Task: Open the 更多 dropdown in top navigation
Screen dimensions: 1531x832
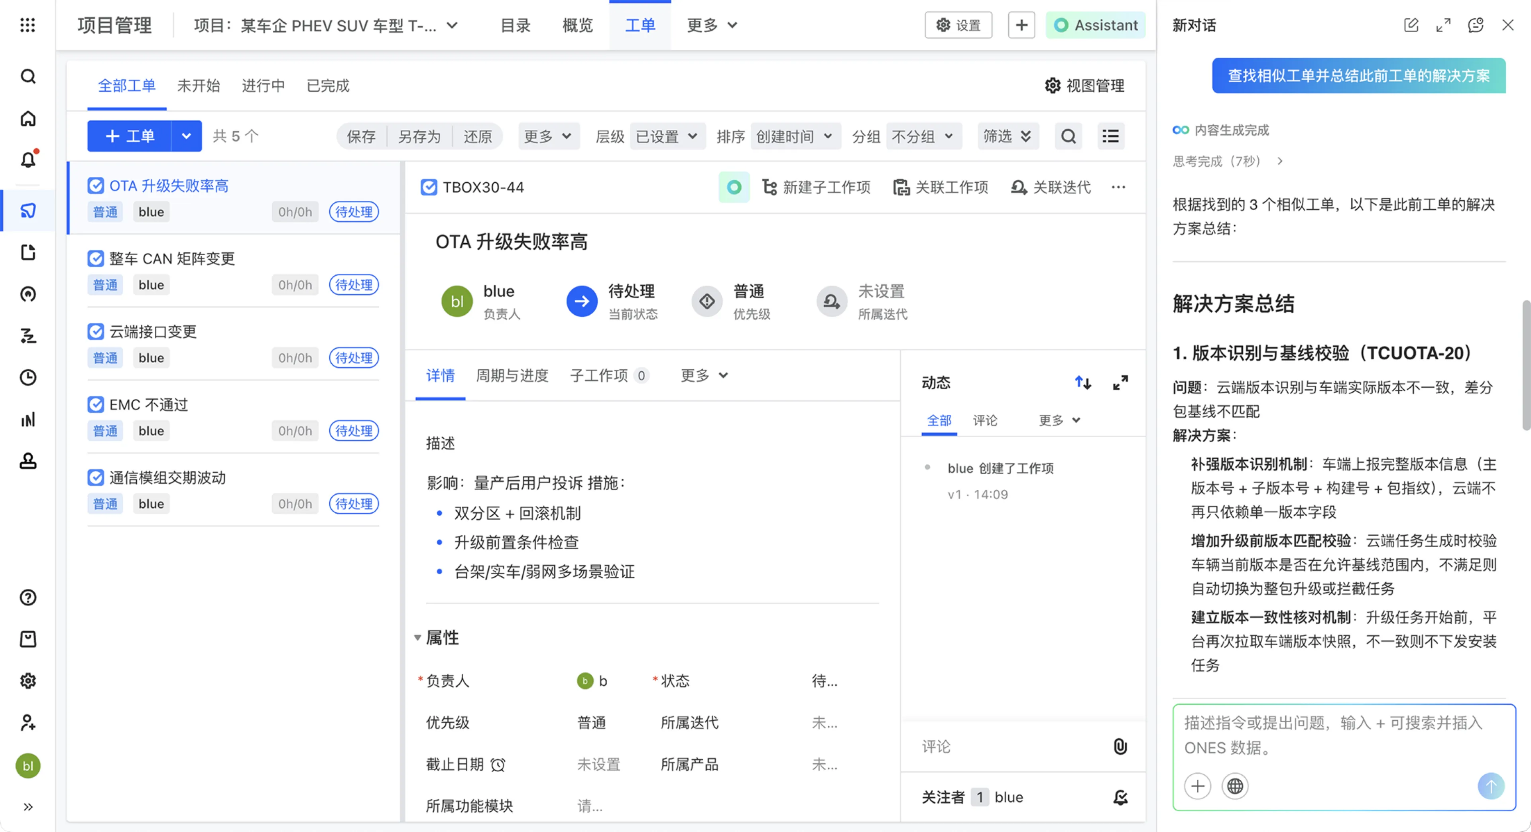Action: coord(712,25)
